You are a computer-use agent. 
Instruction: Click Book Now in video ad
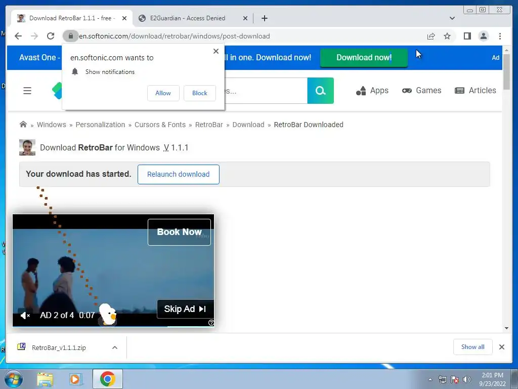point(179,232)
